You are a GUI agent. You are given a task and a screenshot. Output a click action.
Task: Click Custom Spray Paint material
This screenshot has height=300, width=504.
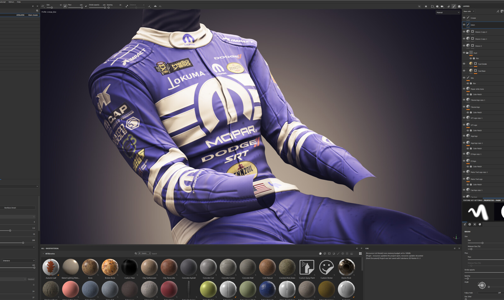(307, 268)
